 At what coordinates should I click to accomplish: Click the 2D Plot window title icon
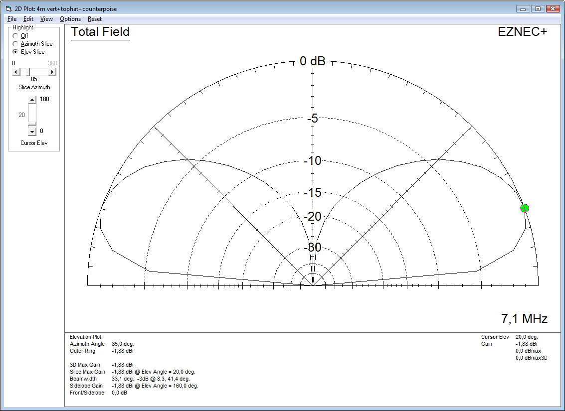tap(8, 8)
